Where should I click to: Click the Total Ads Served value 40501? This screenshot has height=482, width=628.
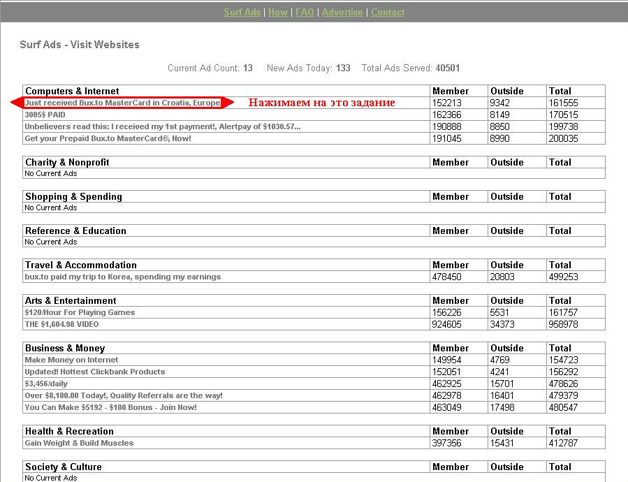(447, 68)
